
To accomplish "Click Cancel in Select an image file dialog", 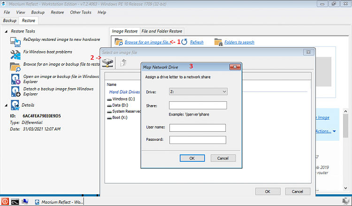I will [x=298, y=191].
